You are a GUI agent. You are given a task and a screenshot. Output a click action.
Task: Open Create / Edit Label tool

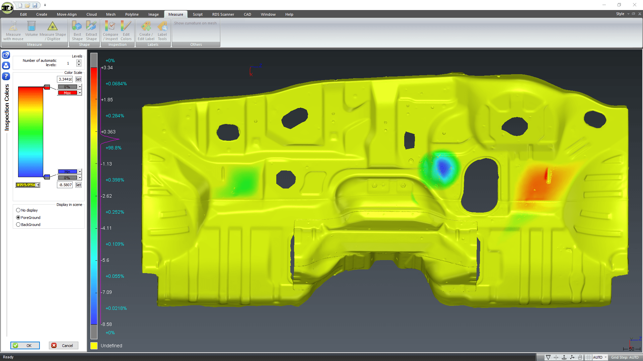[x=146, y=30]
